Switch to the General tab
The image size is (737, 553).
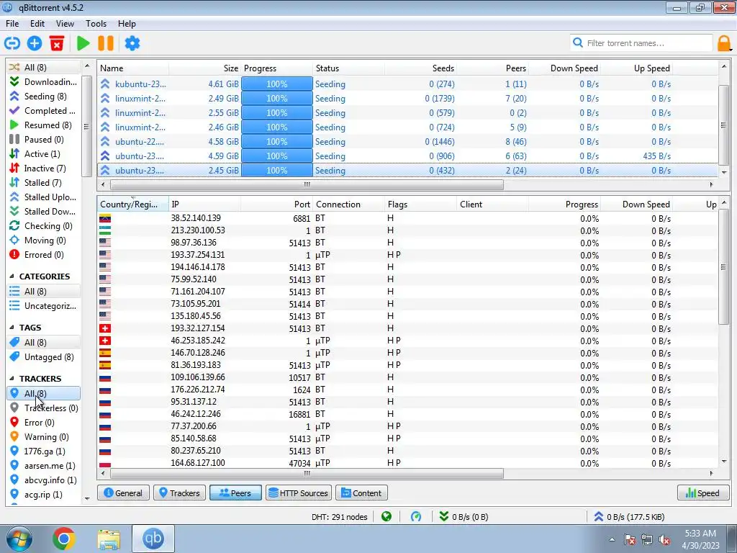click(123, 493)
